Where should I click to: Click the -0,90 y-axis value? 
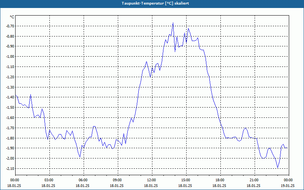(x=10, y=46)
